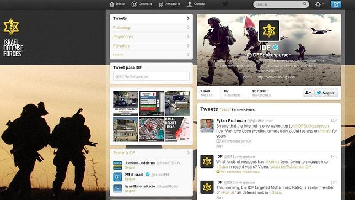Switch to Todos tweets filter
The height and width of the screenshot is (200, 355).
224,109
